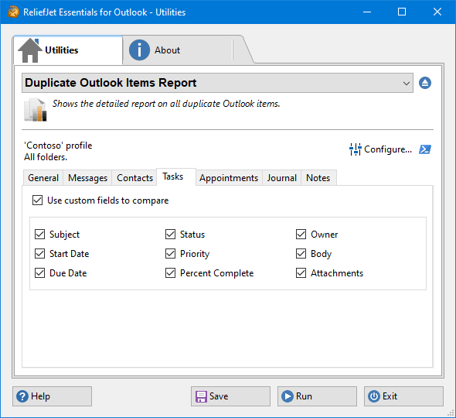456x418 pixels.
Task: Click the Save floppy disk icon
Action: [201, 396]
